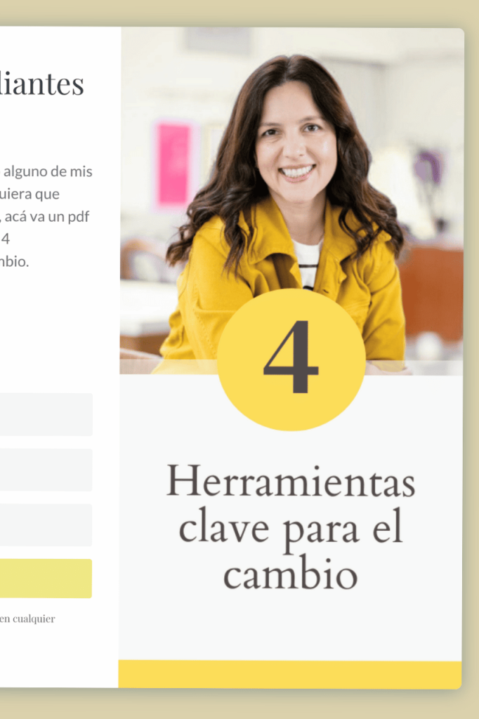Screen dimensions: 479x719
Task: Click the yellow bar at cover bottom
Action: [x=290, y=674]
